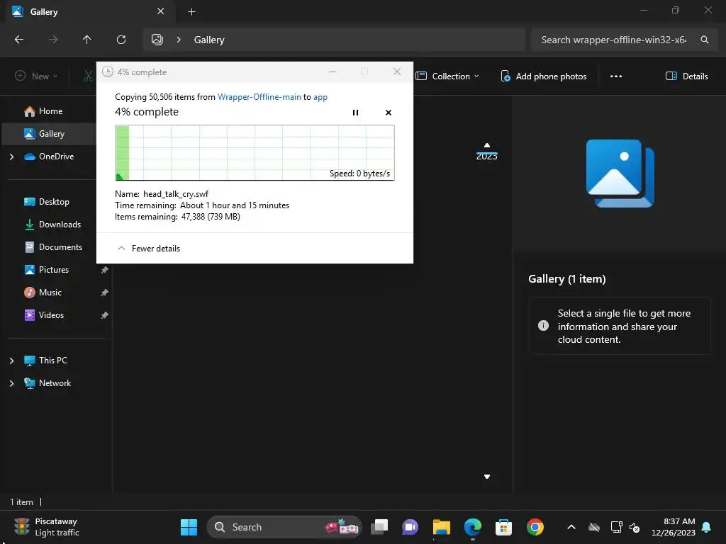726x544 pixels.
Task: Launch Microsoft Edge from the taskbar
Action: [473, 527]
